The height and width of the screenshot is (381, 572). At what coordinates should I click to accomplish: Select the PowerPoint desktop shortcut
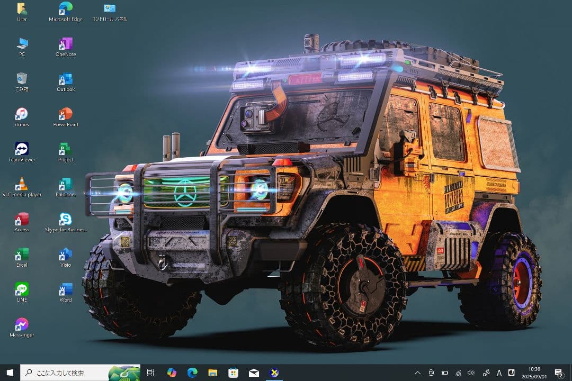pyautogui.click(x=66, y=114)
